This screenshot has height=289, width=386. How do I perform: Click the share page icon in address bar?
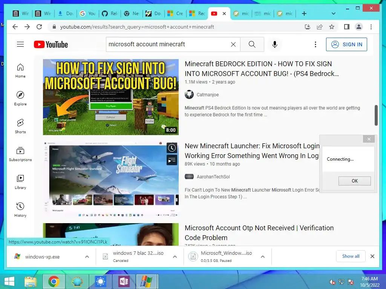pos(320,27)
